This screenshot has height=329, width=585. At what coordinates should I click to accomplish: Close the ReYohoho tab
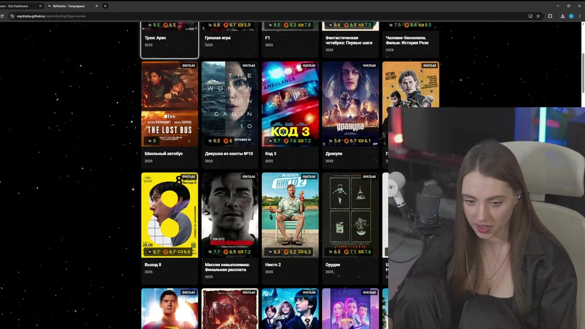(x=96, y=6)
